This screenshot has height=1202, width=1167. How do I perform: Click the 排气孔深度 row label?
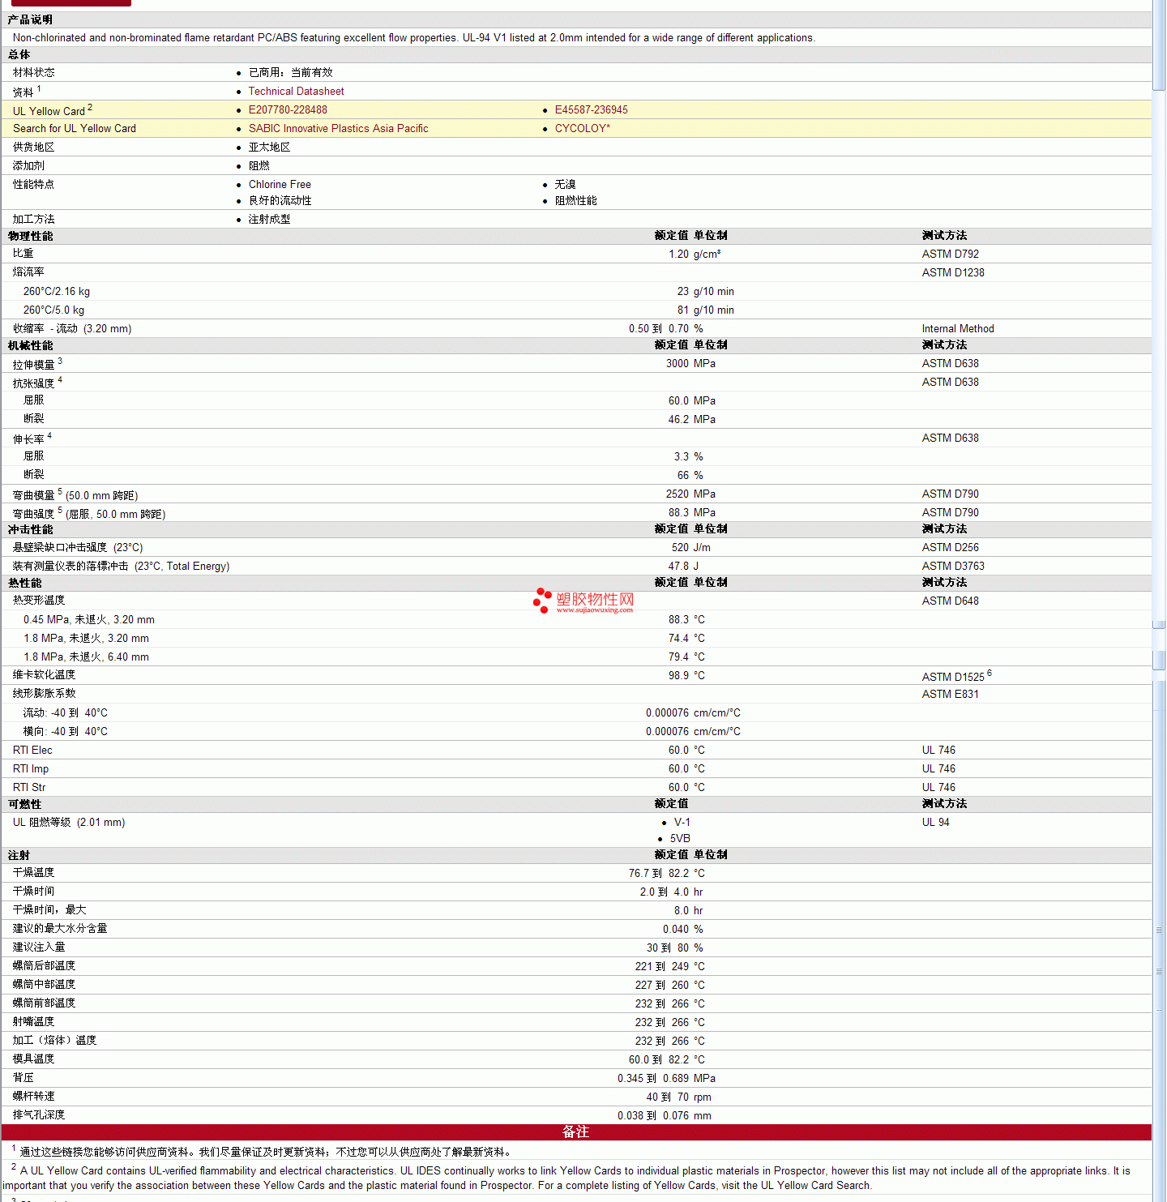(x=39, y=1115)
